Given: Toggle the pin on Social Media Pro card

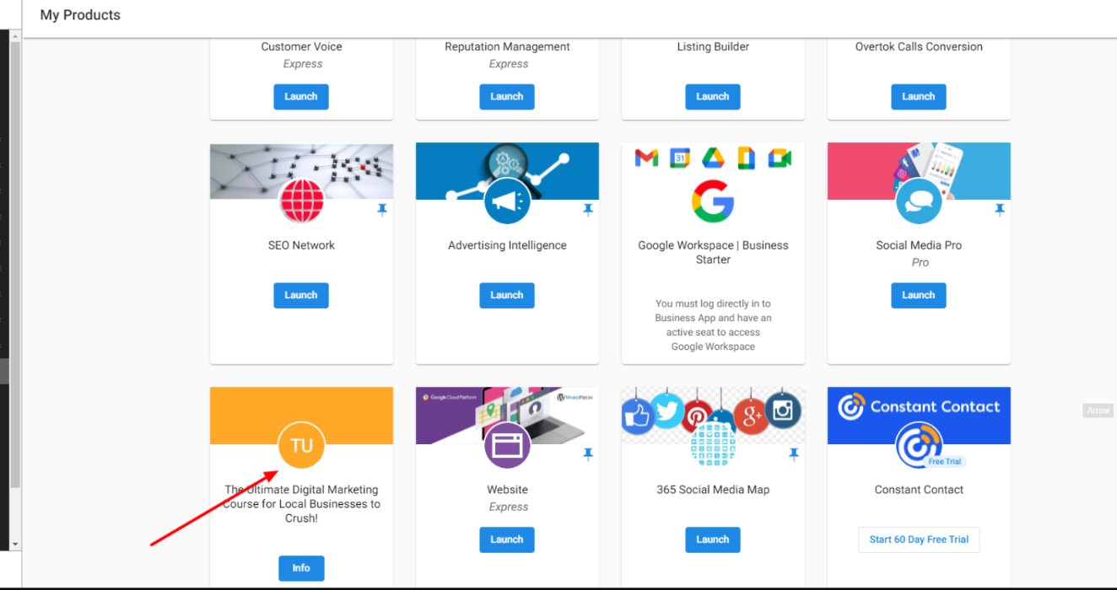Looking at the screenshot, I should coord(1000,211).
